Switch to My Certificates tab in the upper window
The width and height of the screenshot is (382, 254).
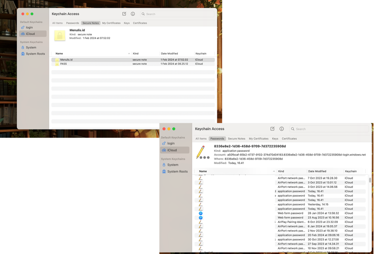[x=111, y=23]
